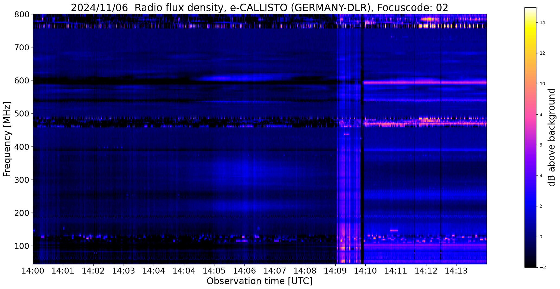The height and width of the screenshot is (289, 560).
Task: Click the pink emission line near 600 MHz after 14:10
Action: point(425,82)
